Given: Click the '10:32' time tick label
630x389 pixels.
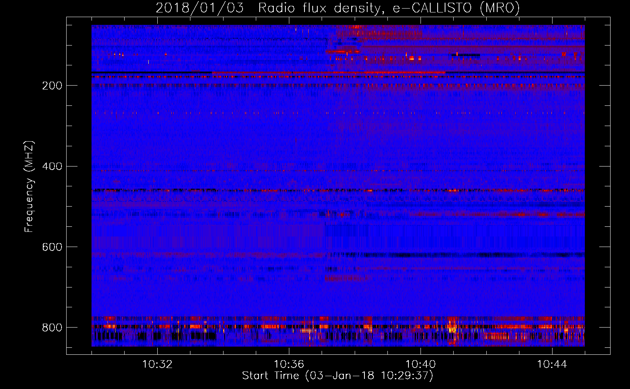Looking at the screenshot, I should 157,364.
